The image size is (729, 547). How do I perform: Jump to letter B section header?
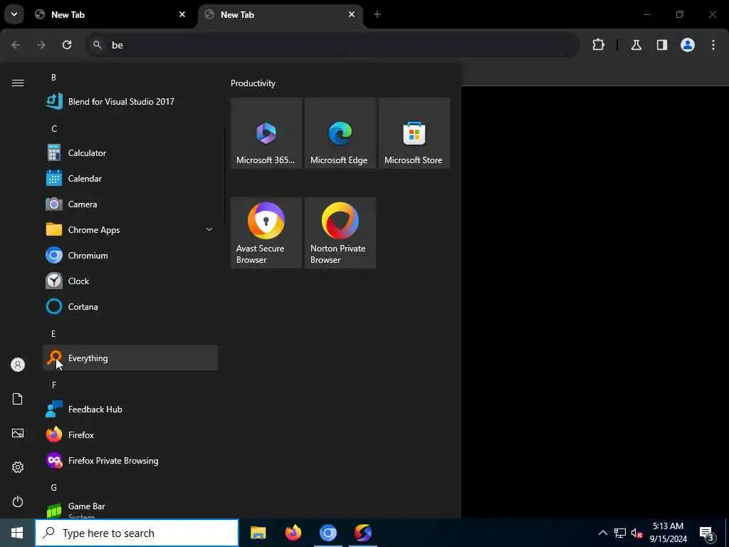point(53,77)
